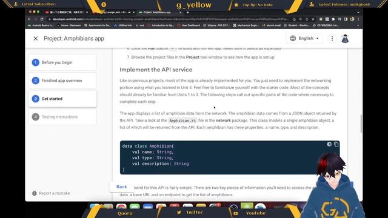The width and height of the screenshot is (388, 218).
Task: Close the Amphibians app codelab with X
Action: [x=35, y=38]
